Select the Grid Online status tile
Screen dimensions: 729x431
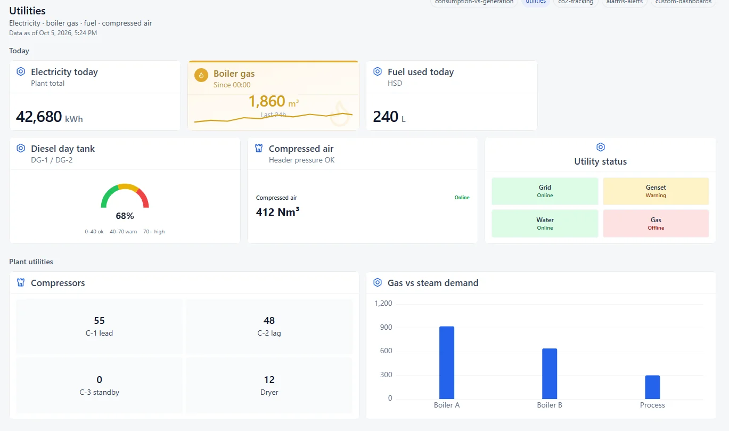tap(545, 191)
